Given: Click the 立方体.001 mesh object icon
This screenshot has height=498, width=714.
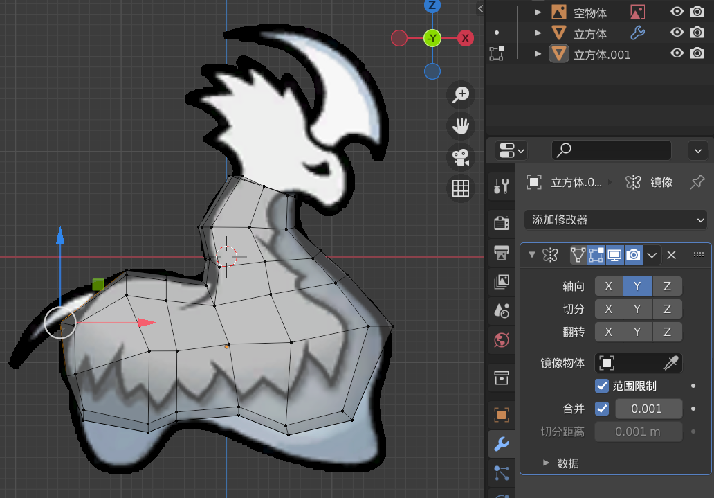Looking at the screenshot, I should coord(559,54).
